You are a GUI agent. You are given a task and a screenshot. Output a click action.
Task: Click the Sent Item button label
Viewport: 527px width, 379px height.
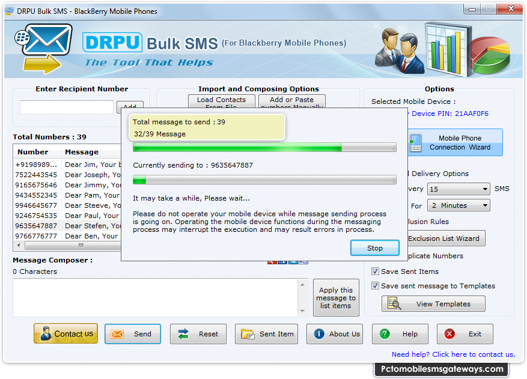point(276,334)
